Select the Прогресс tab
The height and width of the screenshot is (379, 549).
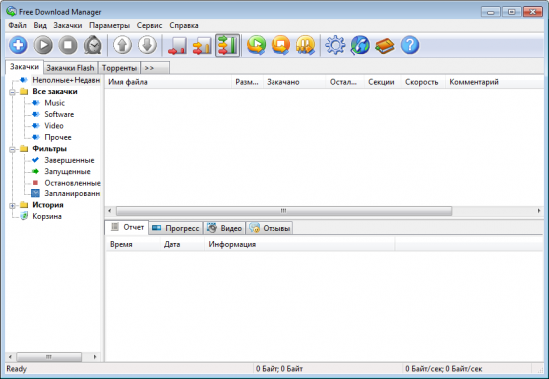176,228
